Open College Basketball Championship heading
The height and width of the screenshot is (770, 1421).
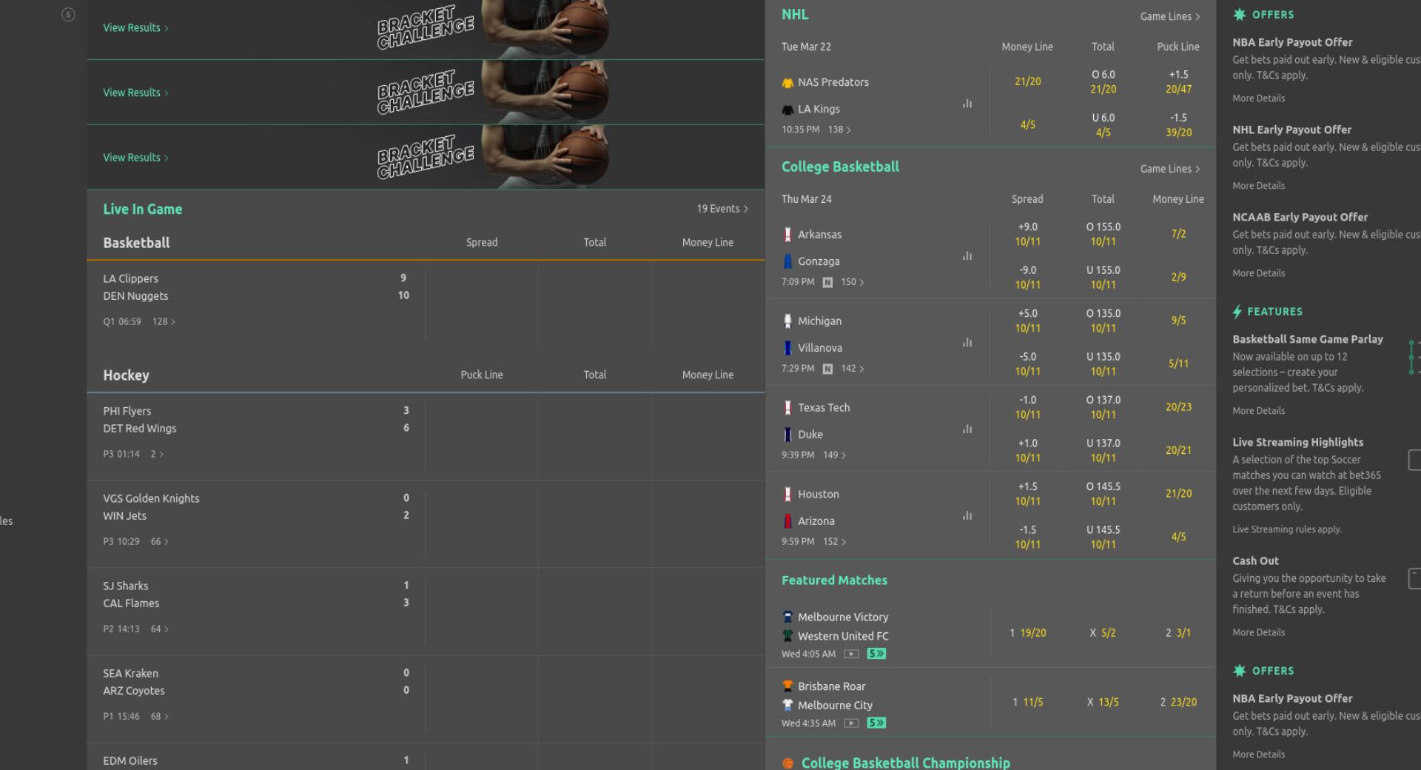pyautogui.click(x=905, y=763)
